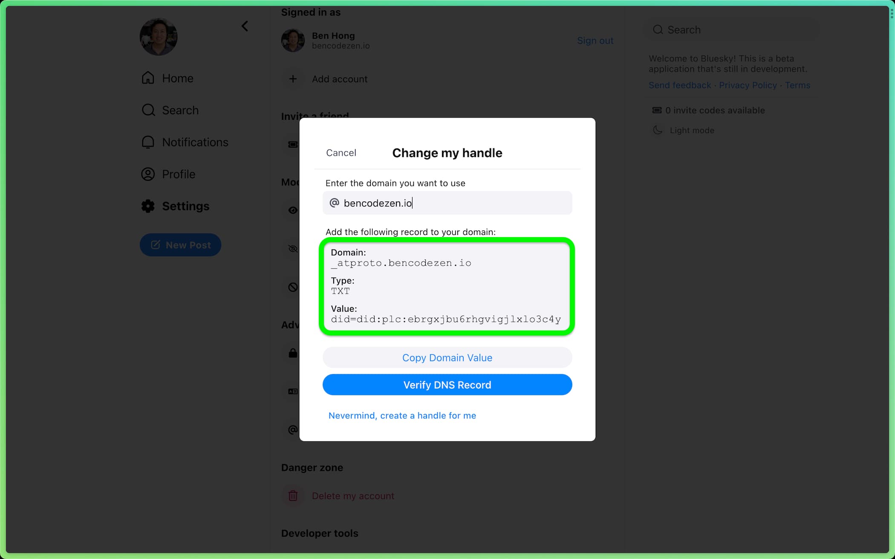Screen dimensions: 895x559
Task: Click Nevermind create a handle link
Action: 402,415
